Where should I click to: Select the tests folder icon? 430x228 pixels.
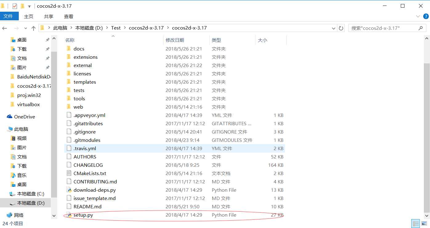pos(69,90)
